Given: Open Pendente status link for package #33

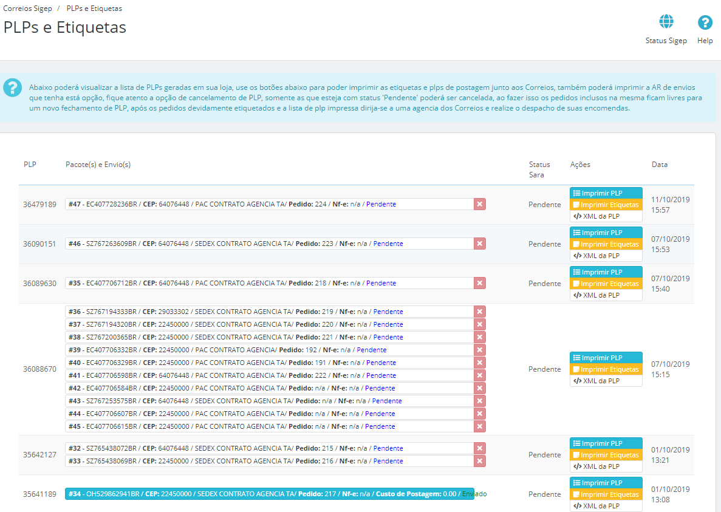Looking at the screenshot, I should 388,461.
